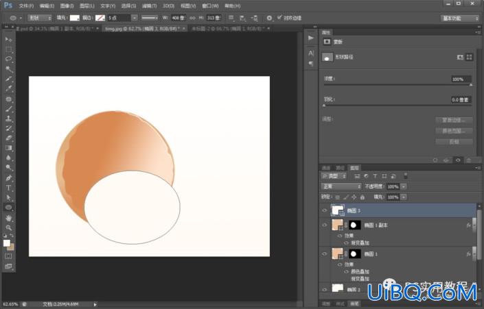Open the stroke line style dropdown

[150, 18]
